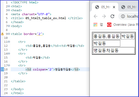Click the </body> tag on line 23
Screen dimensions: 139x97
(17, 89)
